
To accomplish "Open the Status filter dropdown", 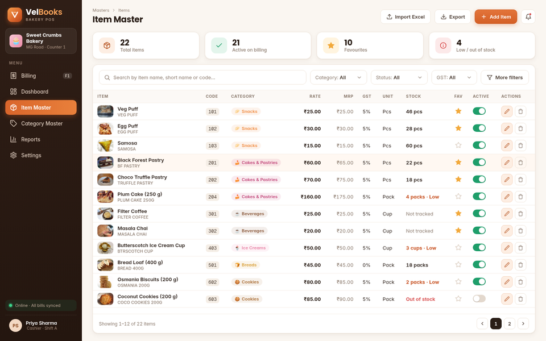I will pos(399,77).
